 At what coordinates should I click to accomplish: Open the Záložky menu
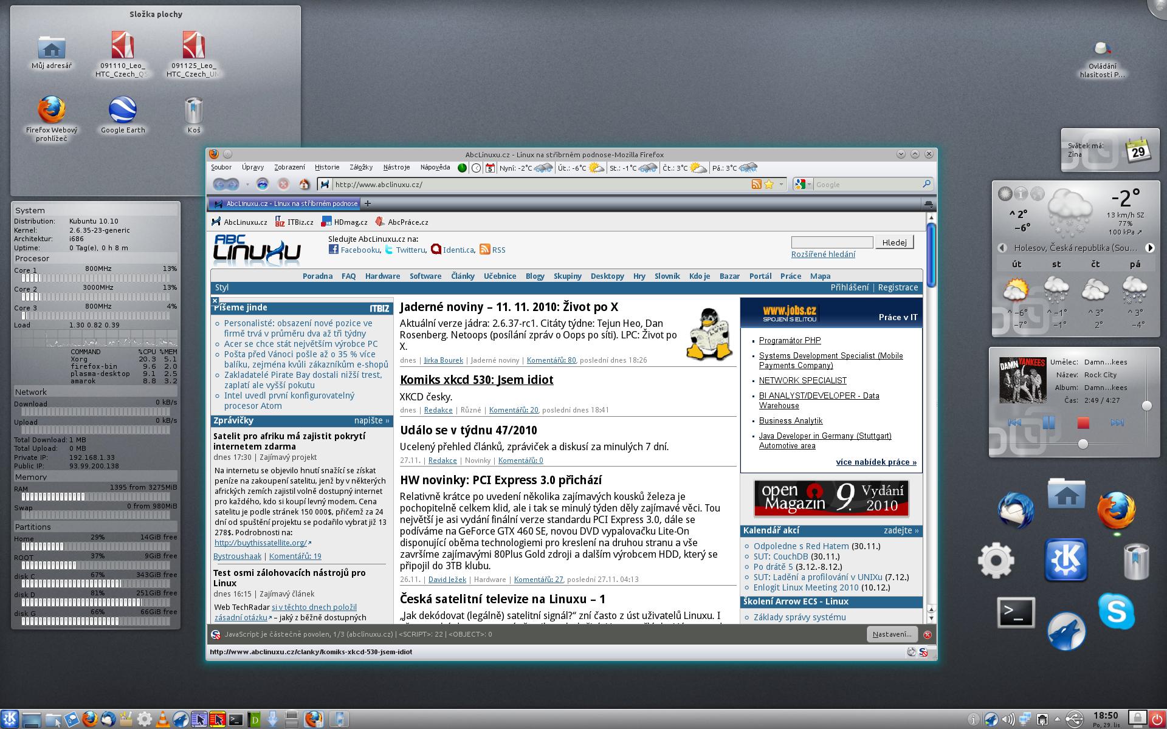361,168
